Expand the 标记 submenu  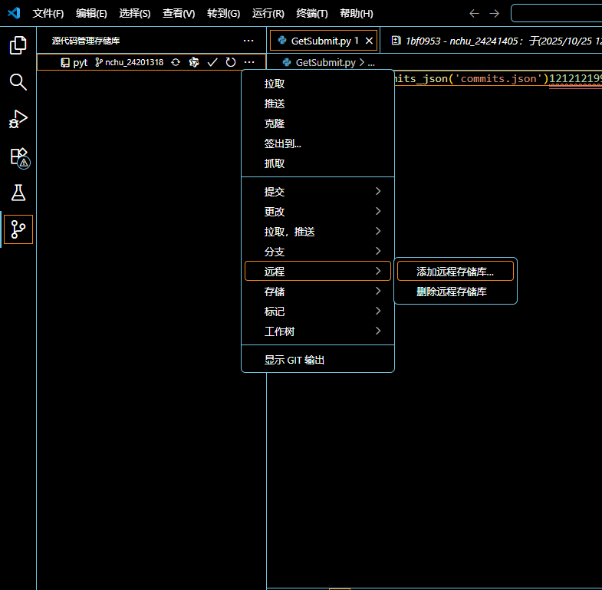coord(318,311)
